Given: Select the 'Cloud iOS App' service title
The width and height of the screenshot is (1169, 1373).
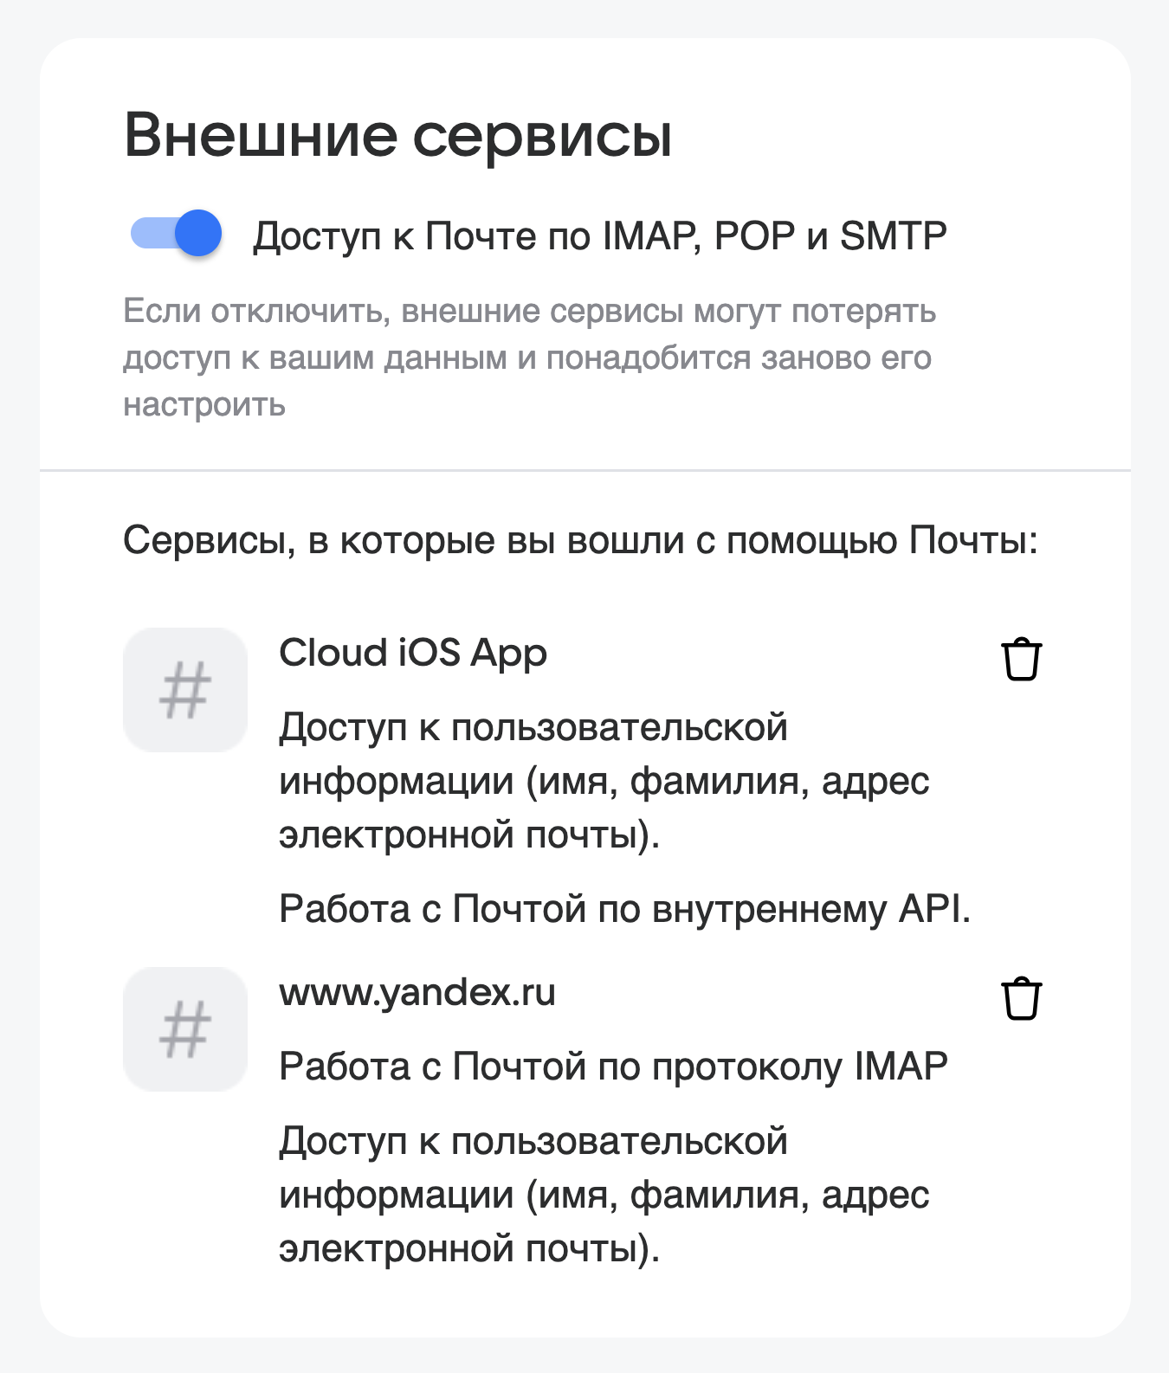Looking at the screenshot, I should [x=413, y=654].
